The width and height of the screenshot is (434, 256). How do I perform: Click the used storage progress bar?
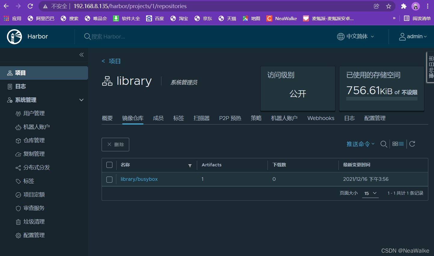pos(382,98)
